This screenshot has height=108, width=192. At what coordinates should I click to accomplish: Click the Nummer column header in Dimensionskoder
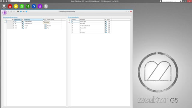pyautogui.click(x=75, y=19)
